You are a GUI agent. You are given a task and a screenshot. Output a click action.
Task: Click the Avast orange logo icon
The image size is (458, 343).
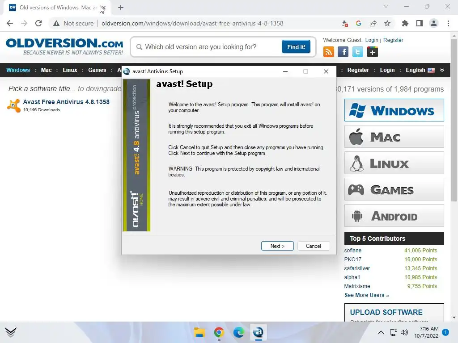pos(13,105)
